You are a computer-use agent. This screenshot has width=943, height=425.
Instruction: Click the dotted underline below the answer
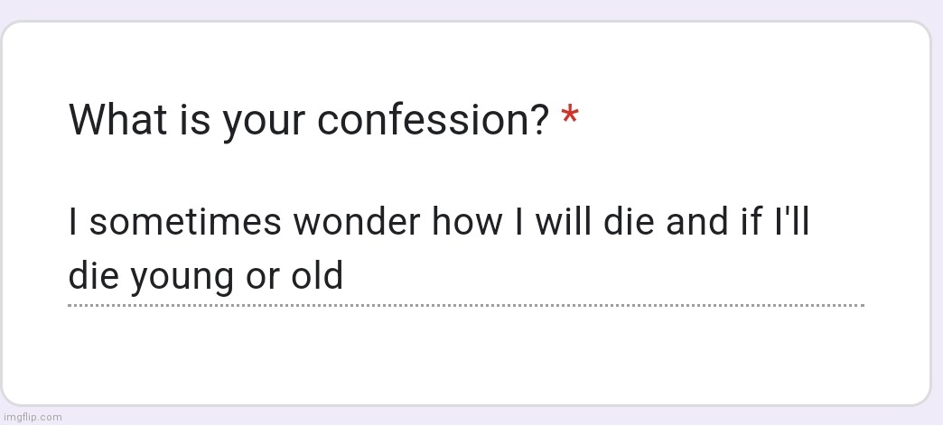[x=466, y=305]
